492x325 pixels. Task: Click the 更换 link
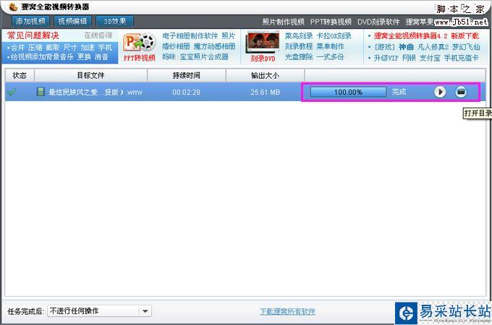pos(84,57)
